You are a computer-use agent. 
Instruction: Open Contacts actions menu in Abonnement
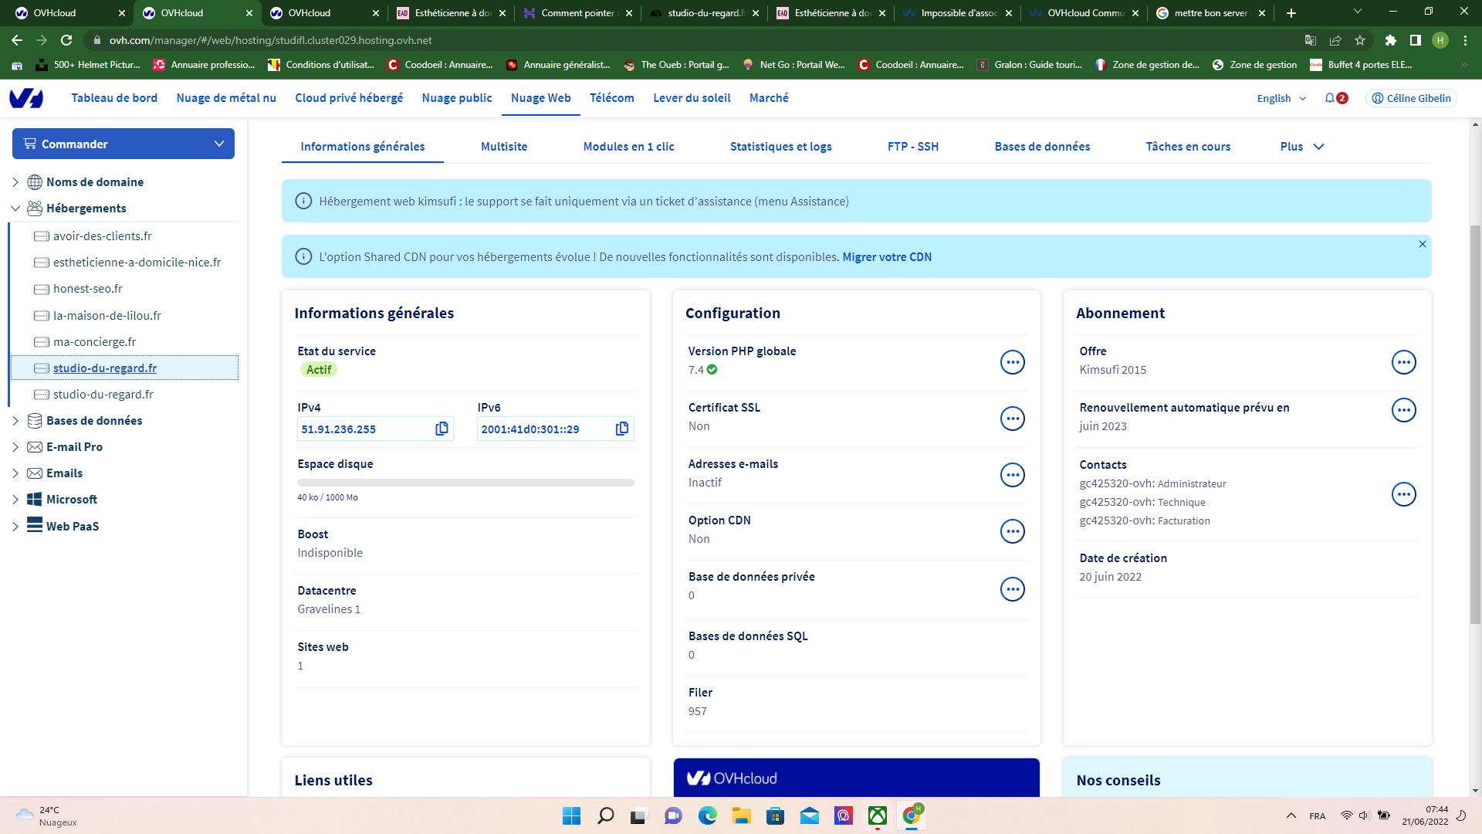click(1404, 494)
